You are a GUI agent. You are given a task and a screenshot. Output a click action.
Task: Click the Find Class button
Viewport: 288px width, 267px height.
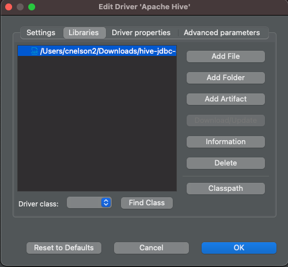(147, 203)
